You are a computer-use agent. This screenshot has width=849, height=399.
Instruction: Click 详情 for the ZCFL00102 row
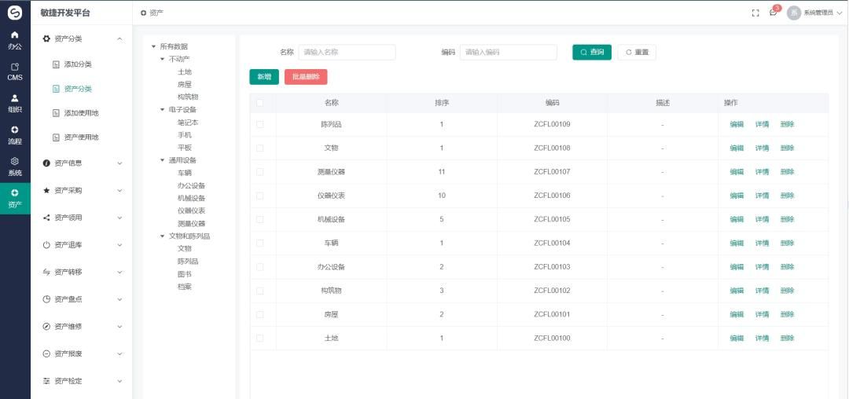pyautogui.click(x=763, y=291)
